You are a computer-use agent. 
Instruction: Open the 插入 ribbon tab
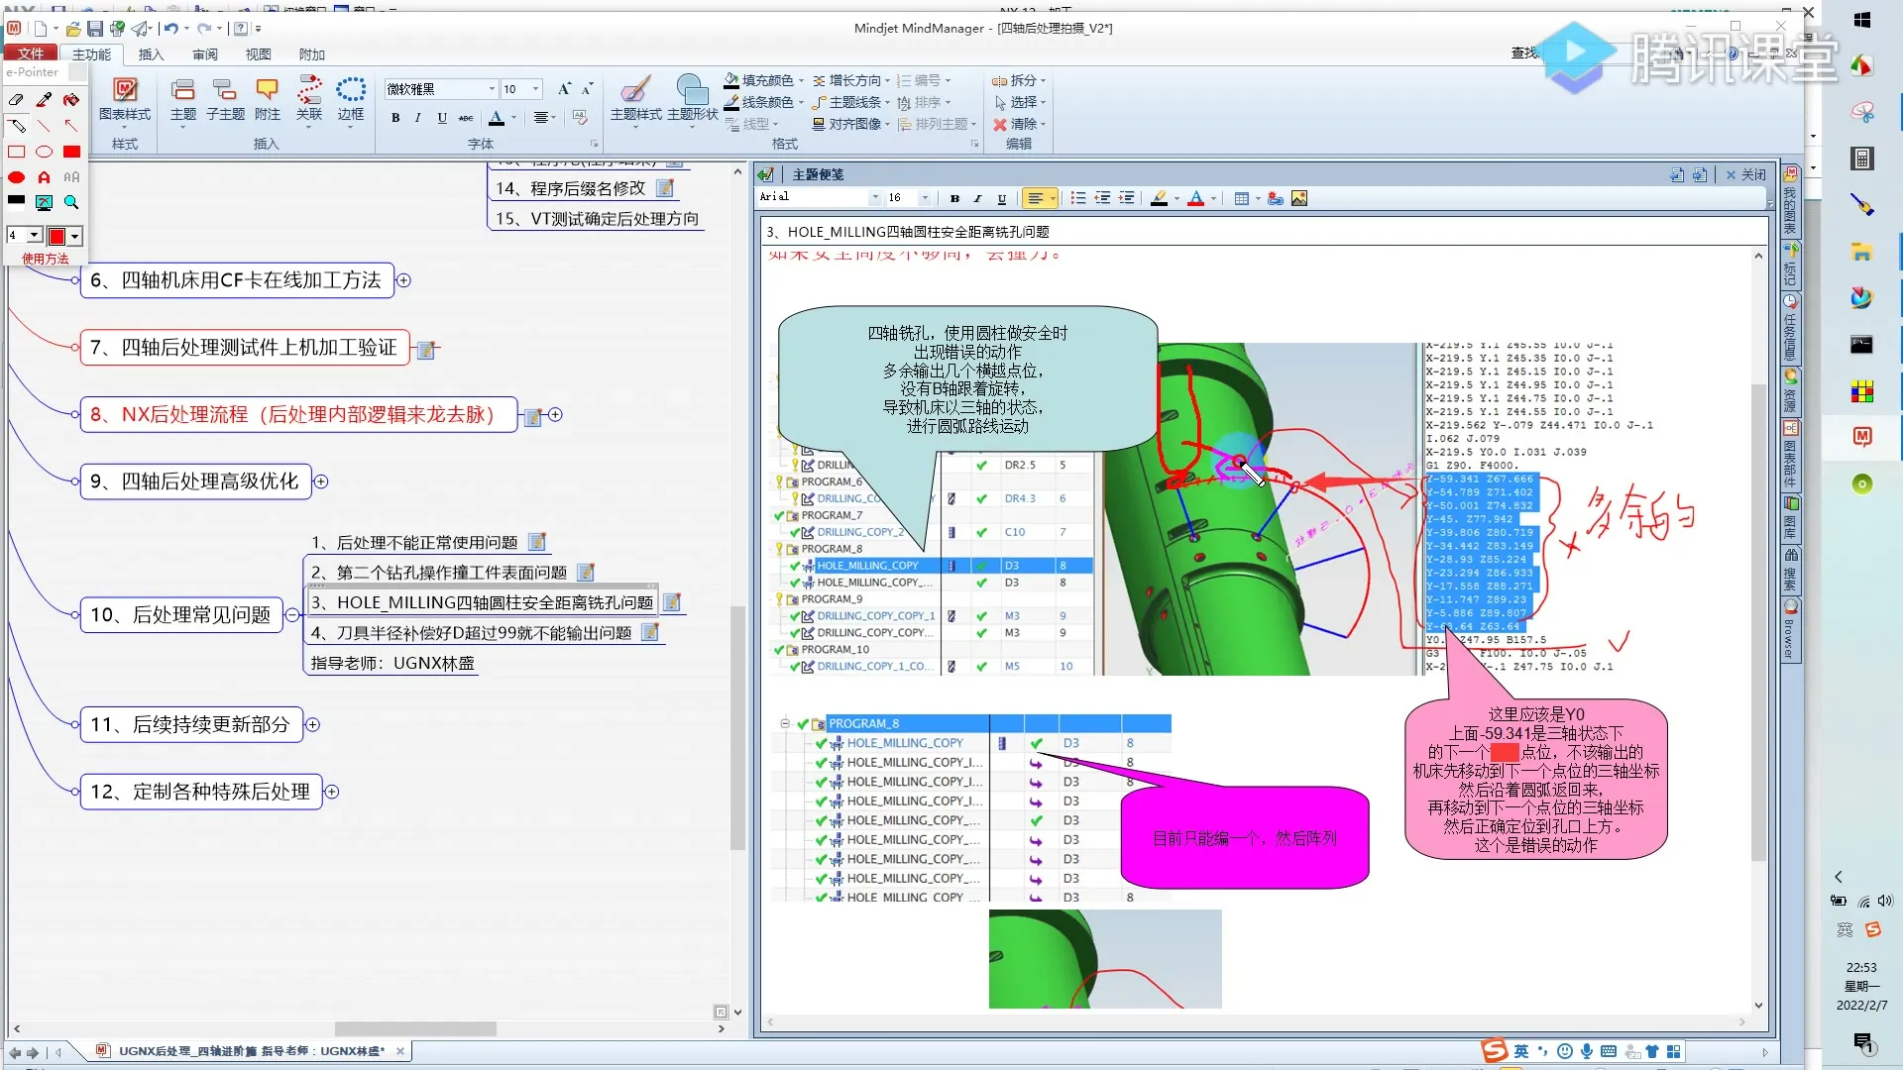click(151, 54)
